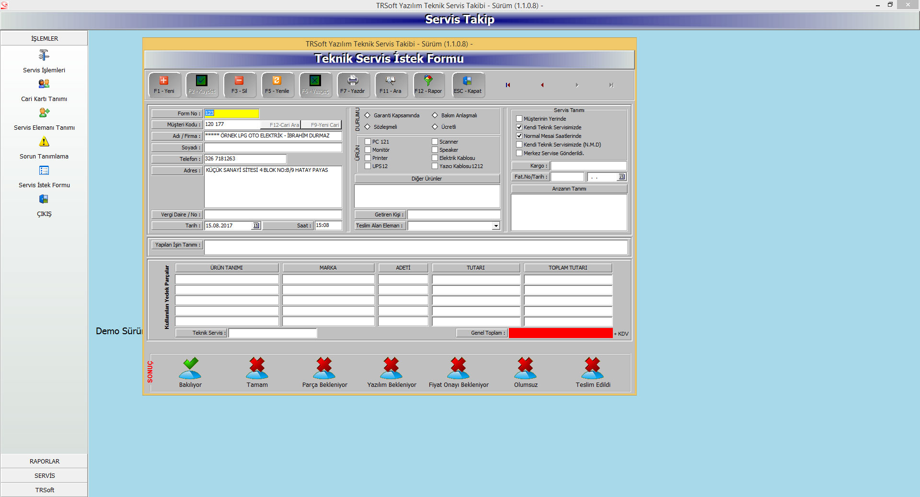Click the F1 - Yeni new record button

(164, 85)
